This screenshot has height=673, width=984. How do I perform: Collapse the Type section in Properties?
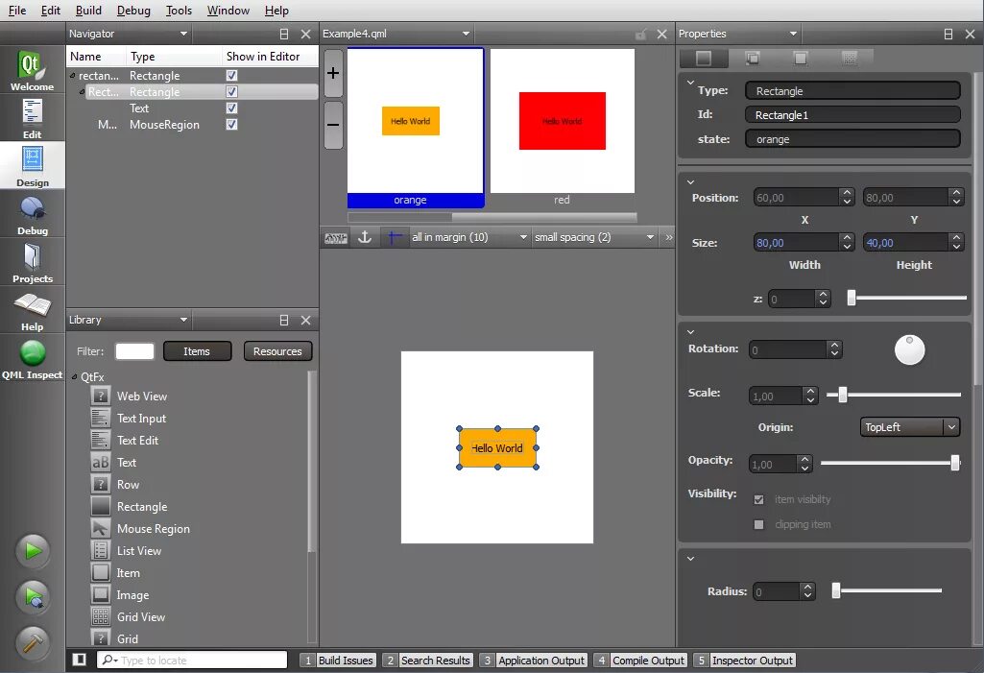(x=690, y=83)
